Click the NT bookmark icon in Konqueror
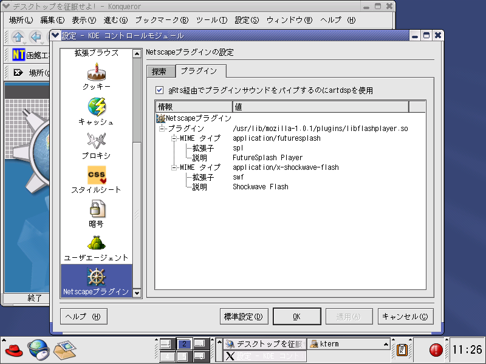 pyautogui.click(x=18, y=55)
